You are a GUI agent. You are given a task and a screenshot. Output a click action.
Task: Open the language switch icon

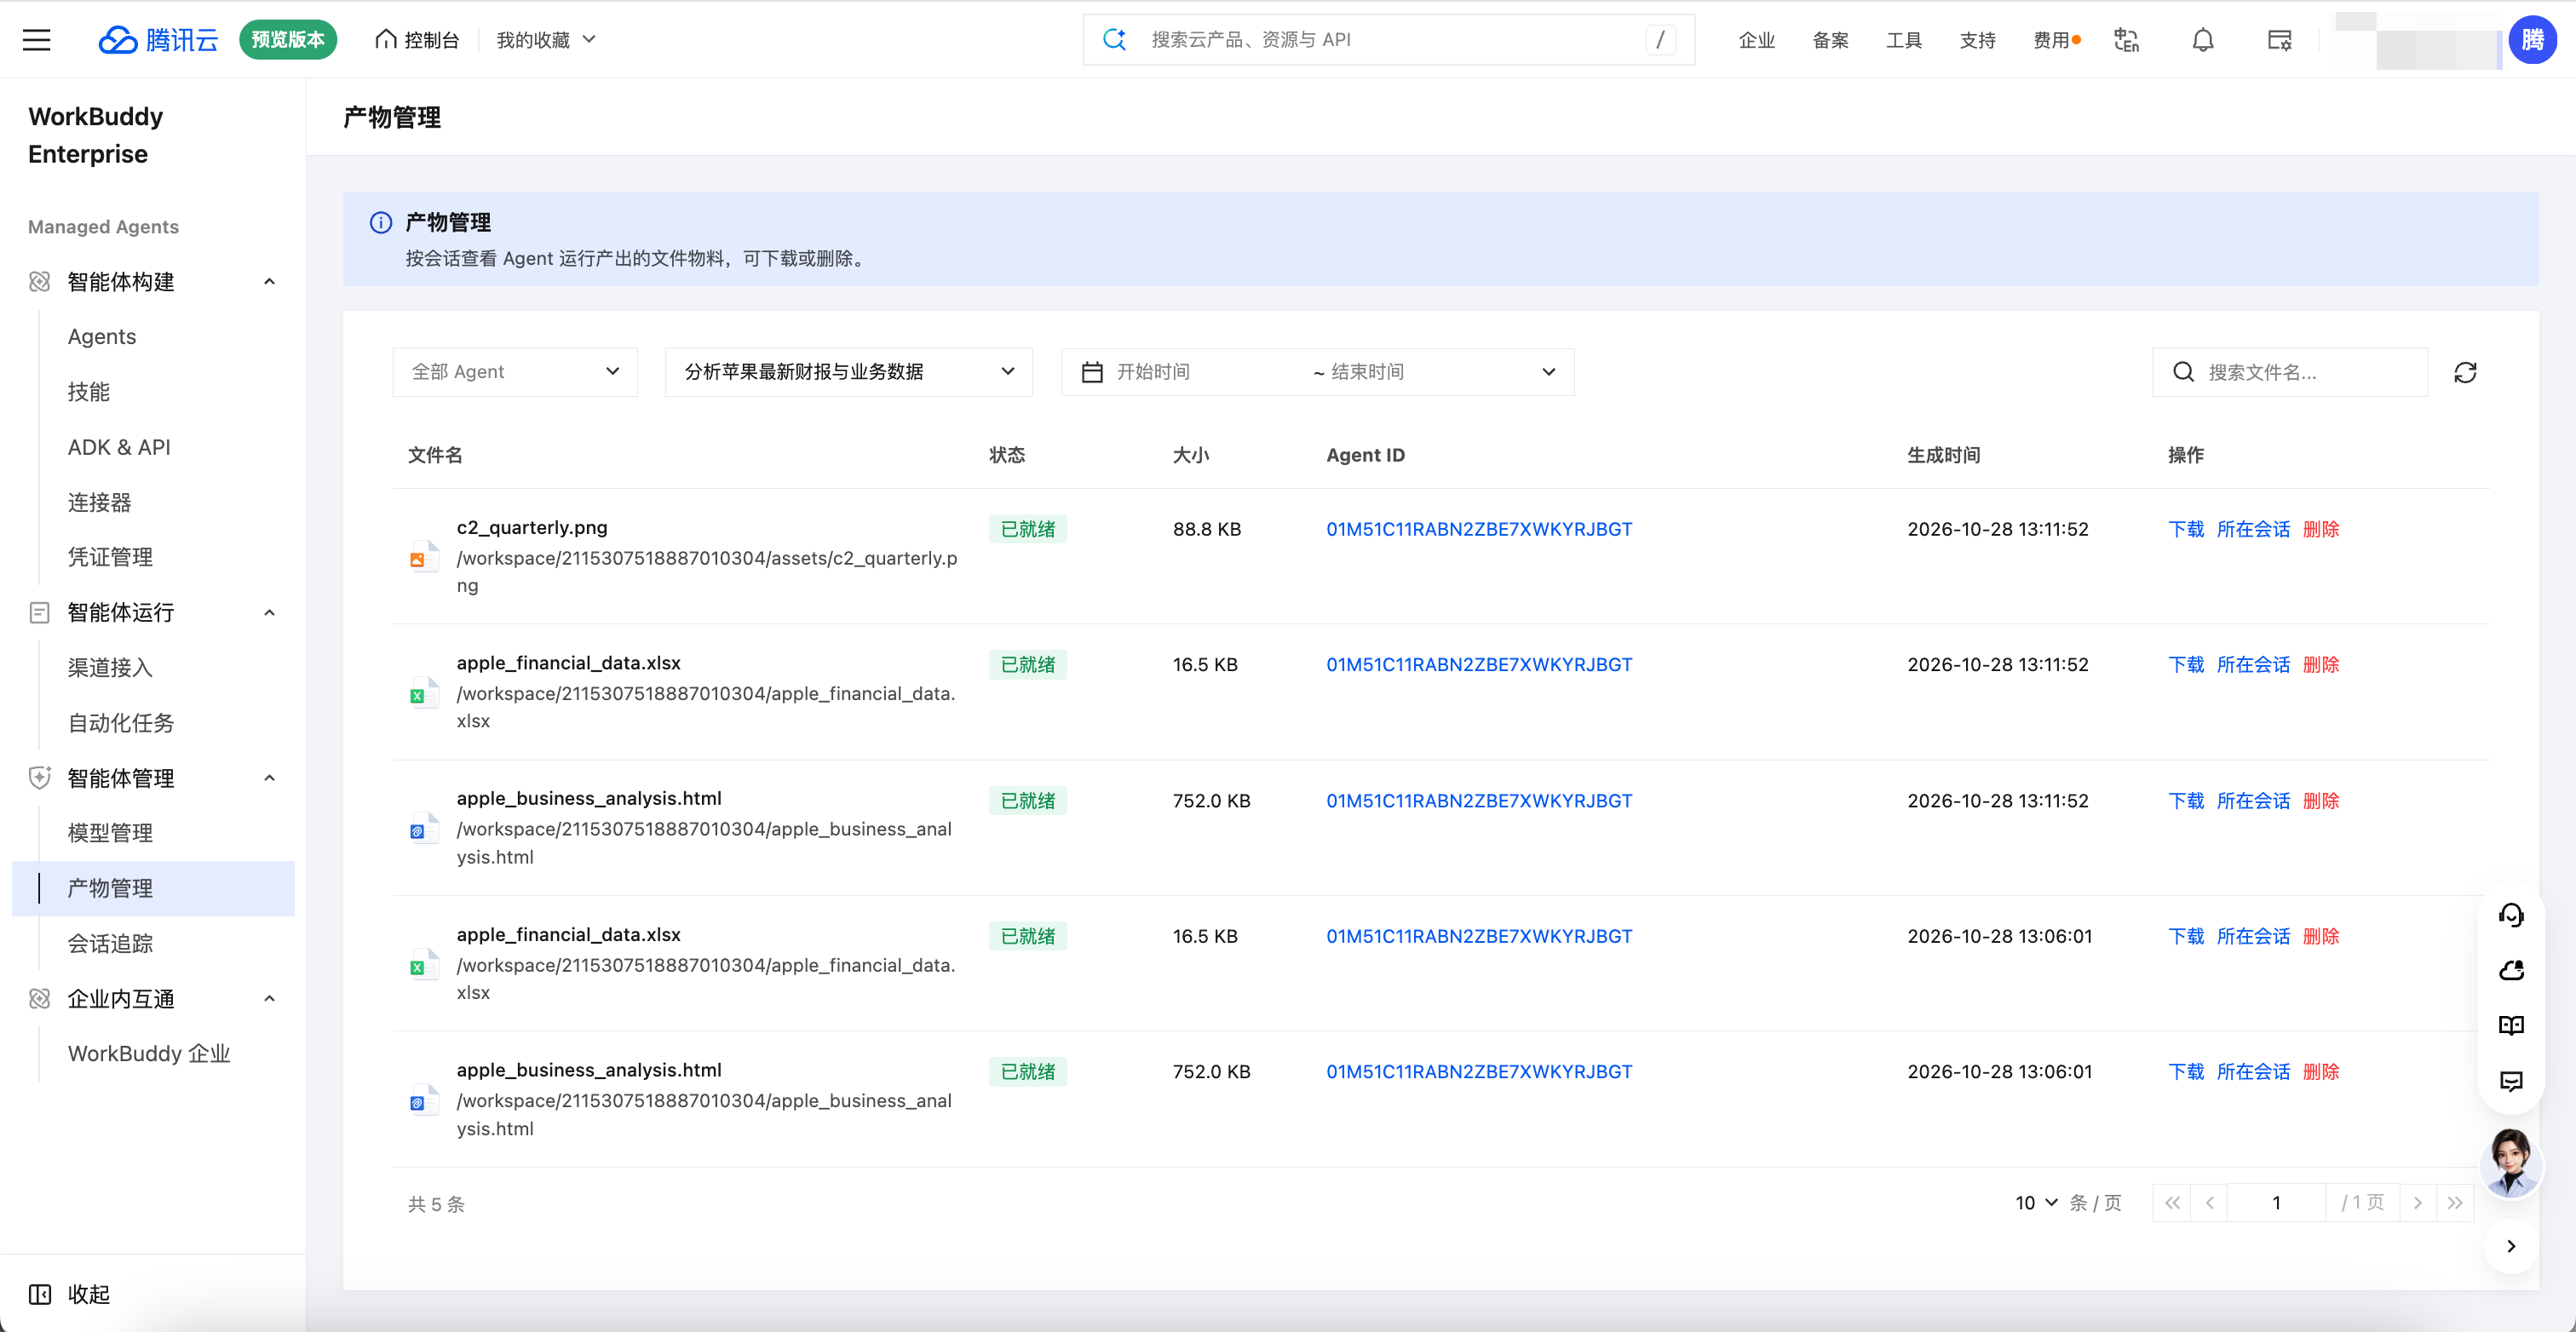coord(2126,40)
